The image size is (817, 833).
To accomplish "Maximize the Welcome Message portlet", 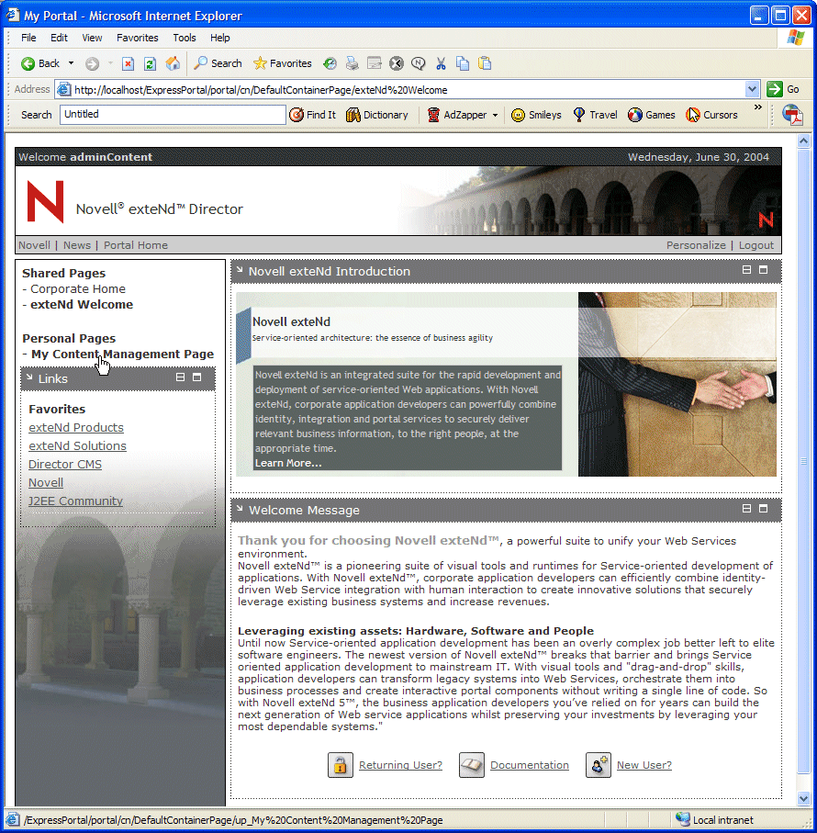I will (764, 509).
